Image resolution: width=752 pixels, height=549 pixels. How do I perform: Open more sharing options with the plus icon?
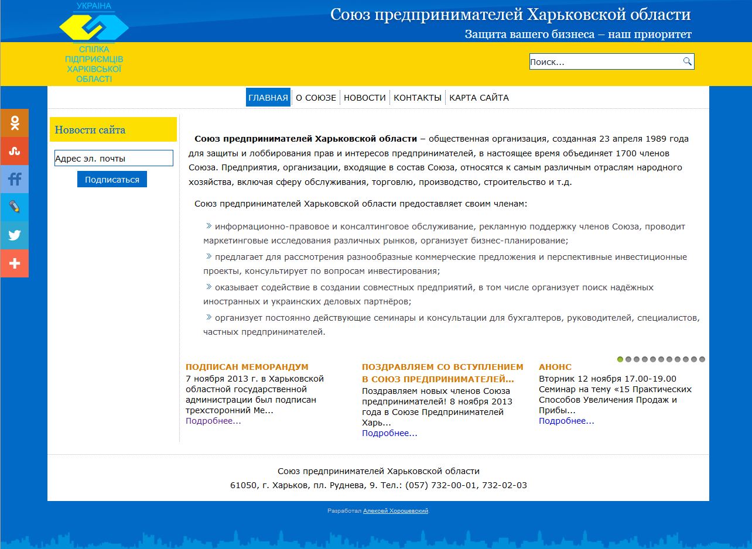[15, 263]
